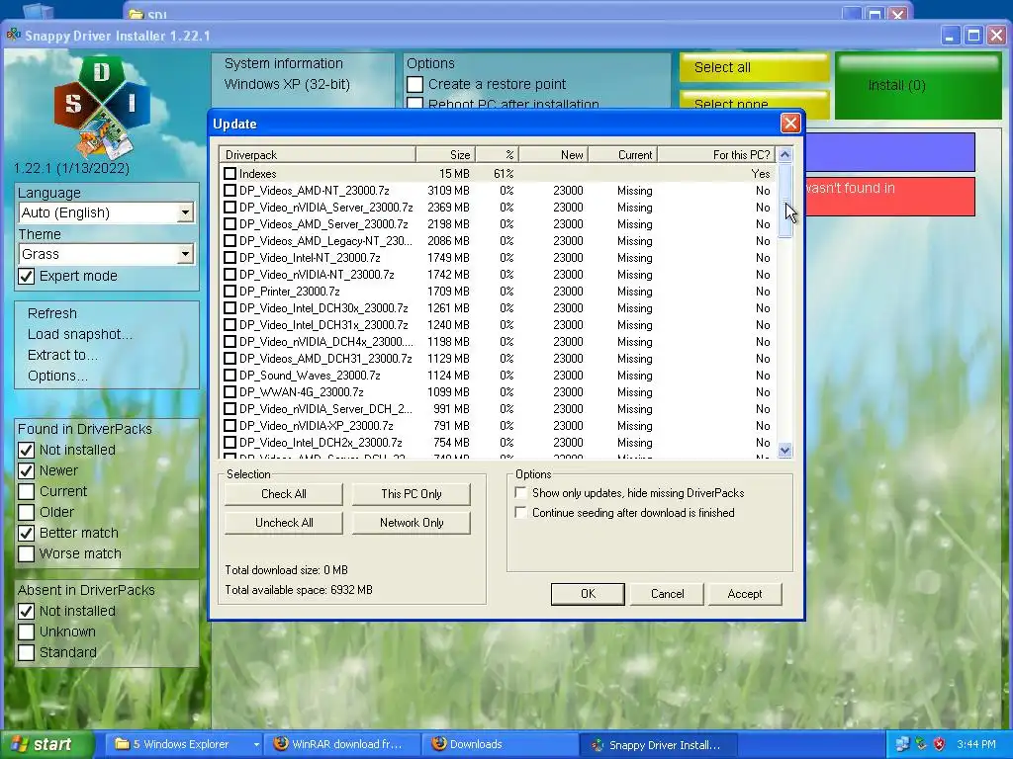
Task: Click the driverpack list scrollbar thumb
Action: pos(784,201)
